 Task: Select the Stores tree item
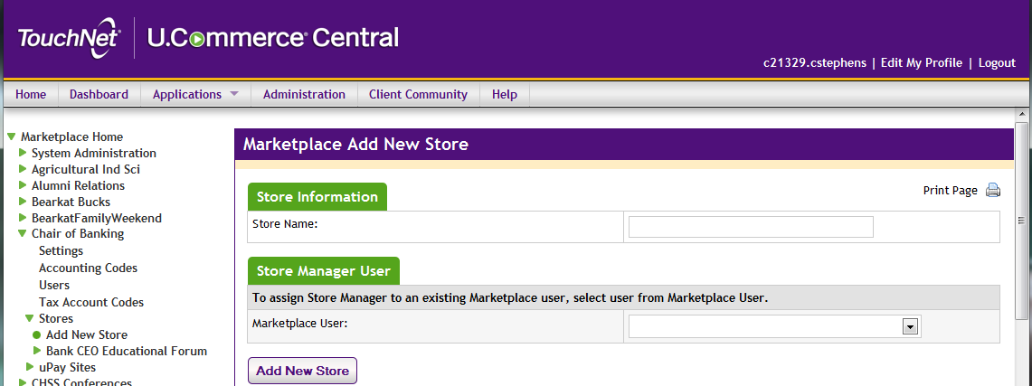click(56, 319)
